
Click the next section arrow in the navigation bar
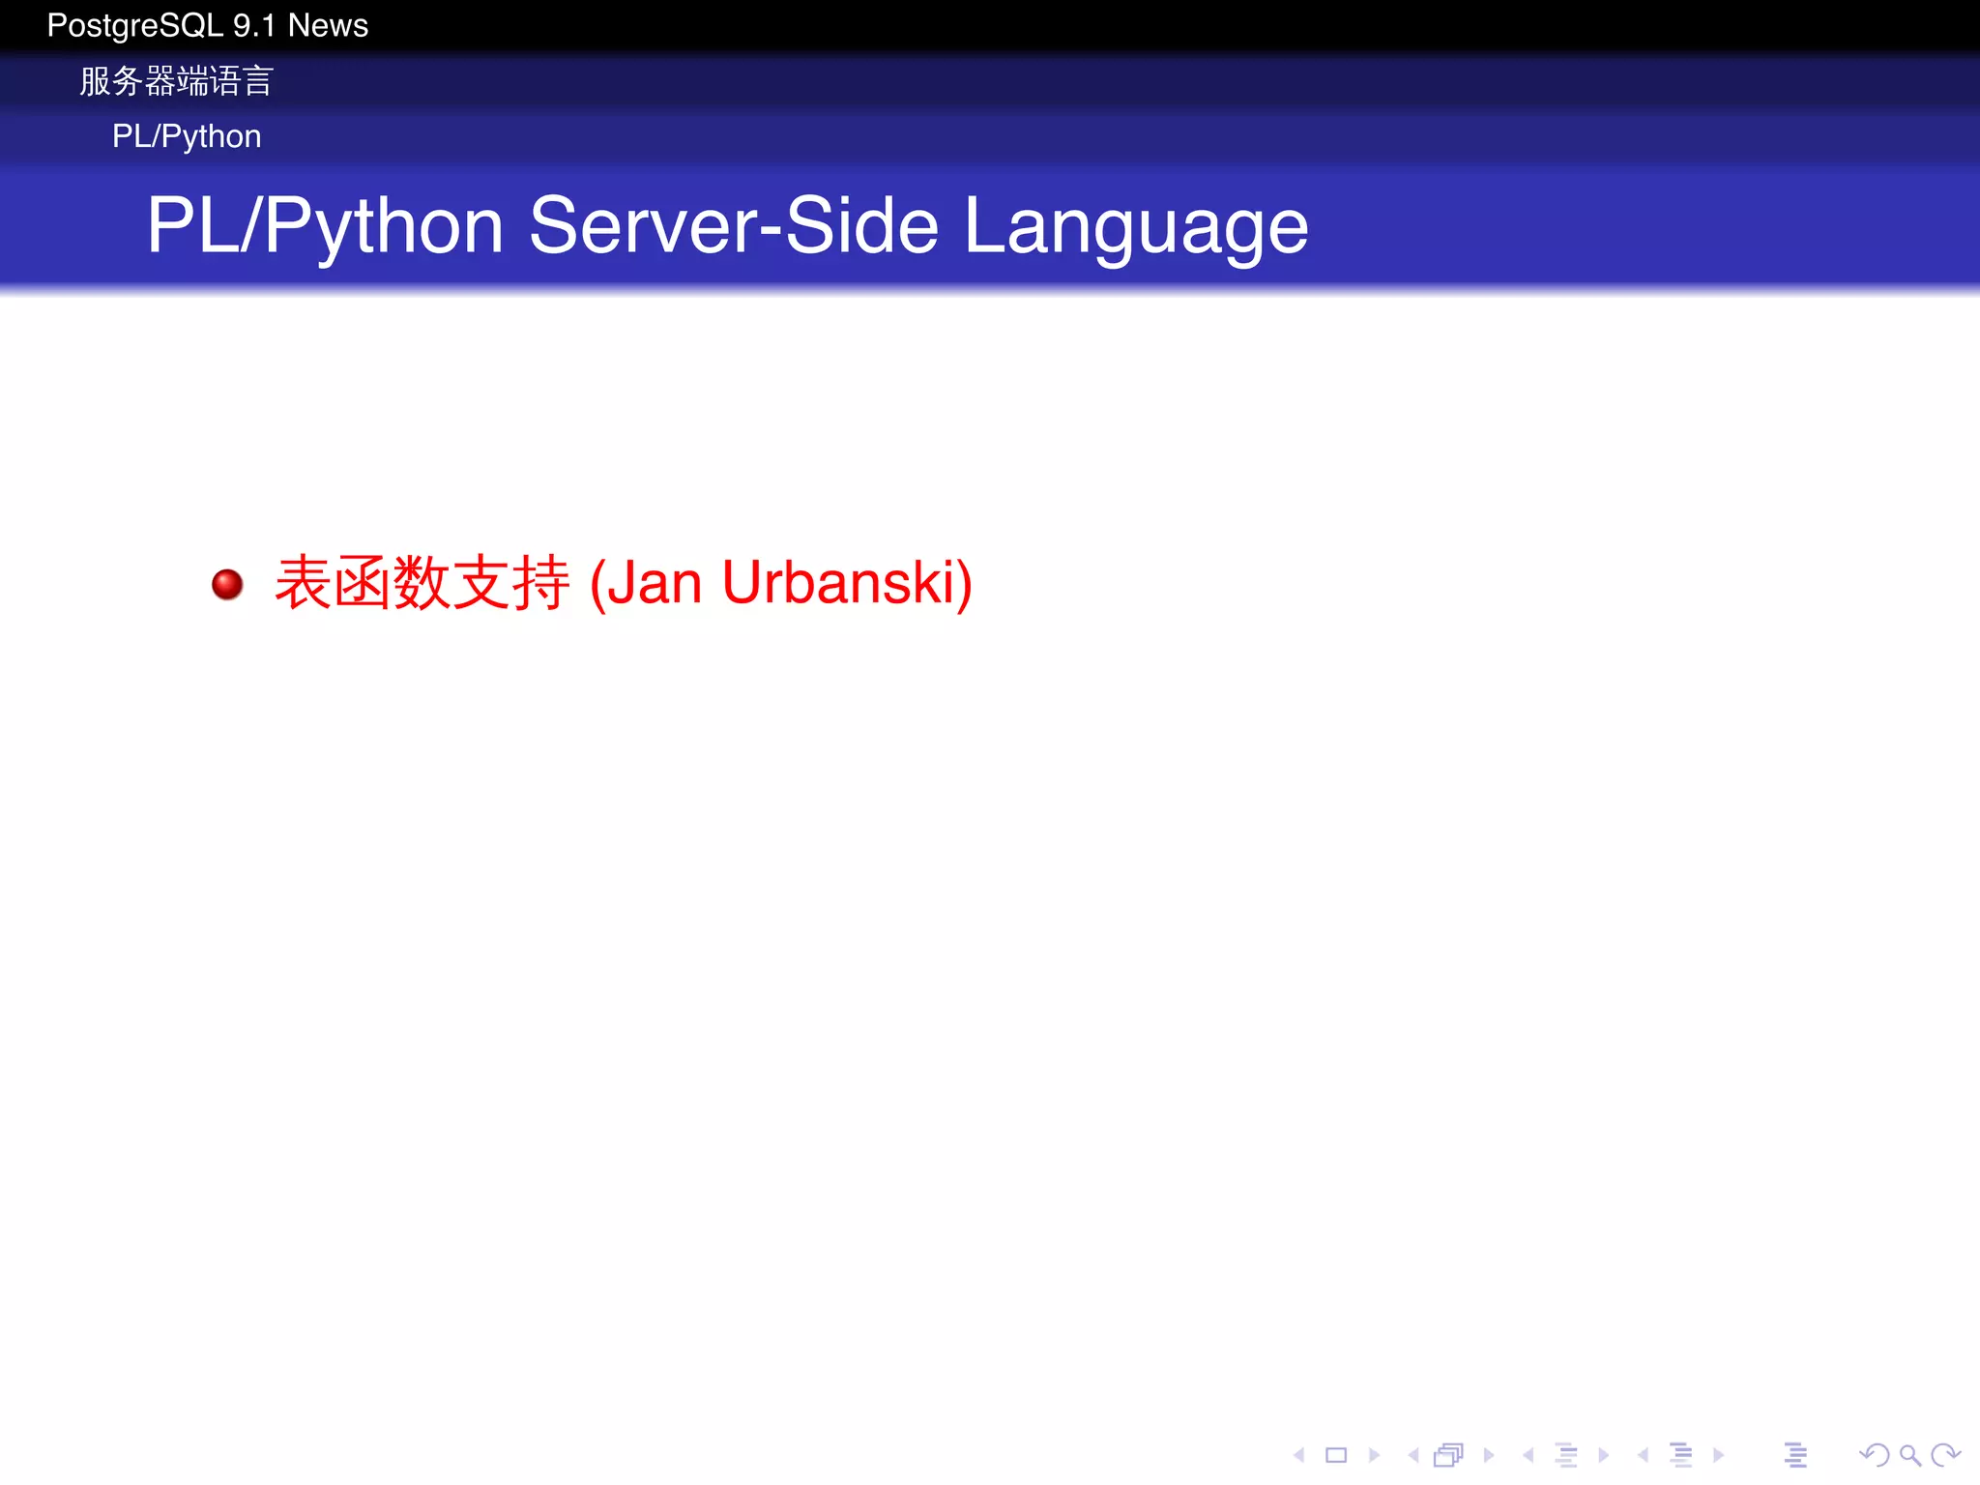click(1718, 1454)
